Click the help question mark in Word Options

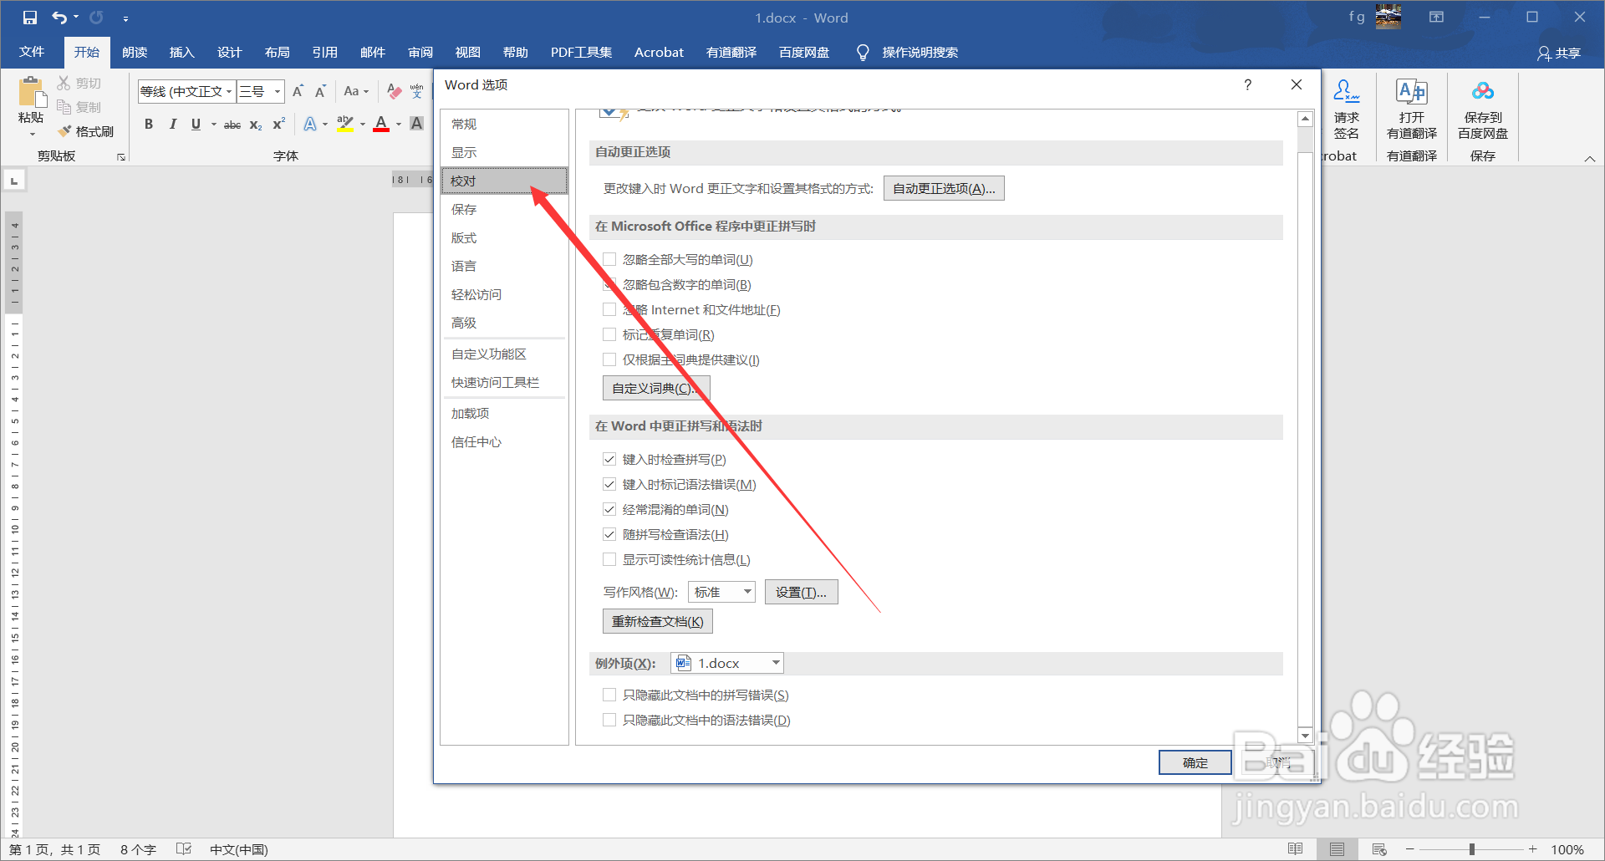click(x=1247, y=84)
